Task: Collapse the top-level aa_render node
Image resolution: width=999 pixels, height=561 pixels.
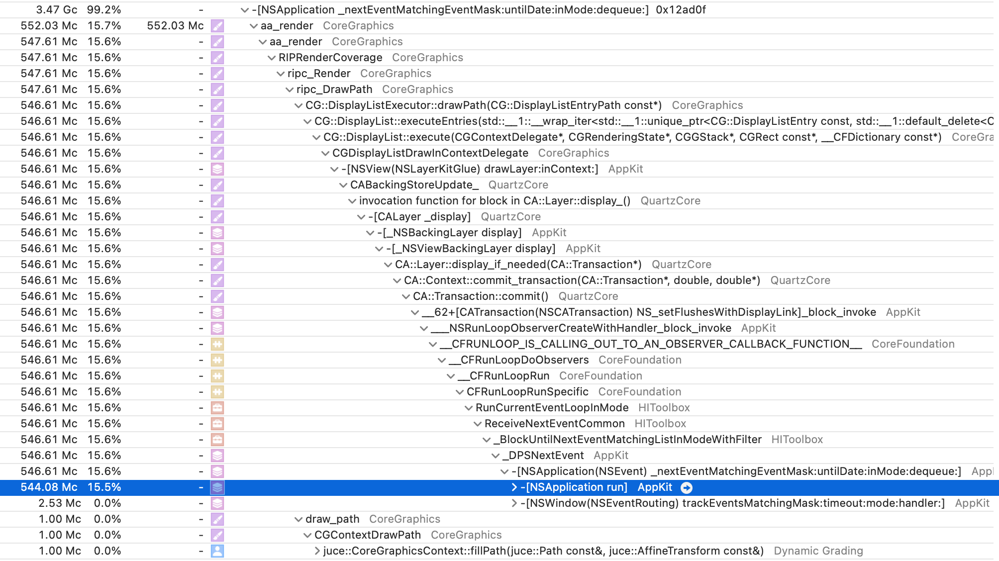Action: (x=254, y=26)
